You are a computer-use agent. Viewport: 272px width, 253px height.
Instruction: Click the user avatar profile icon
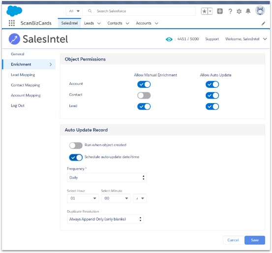260,10
